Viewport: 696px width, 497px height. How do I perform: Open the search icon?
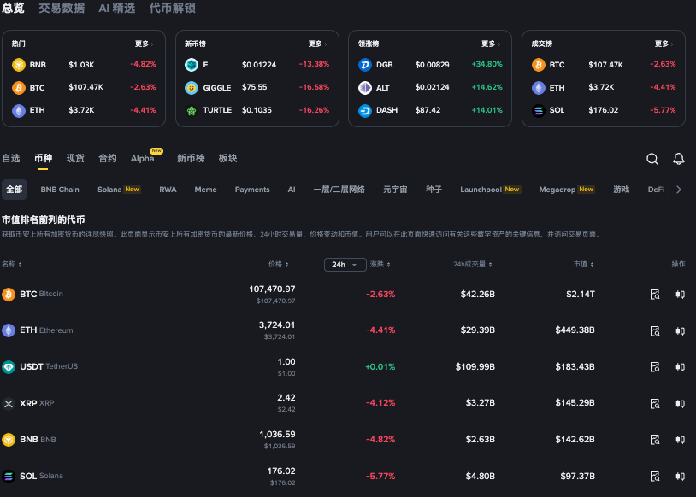[652, 159]
